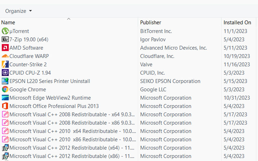Click the sort arrow above the Name column
258x161 pixels.
pyautogui.click(x=69, y=19)
